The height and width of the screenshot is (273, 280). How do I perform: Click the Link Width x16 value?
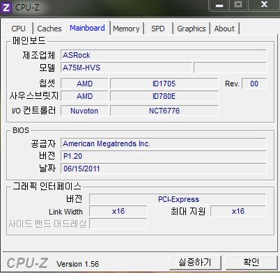[x=118, y=211]
